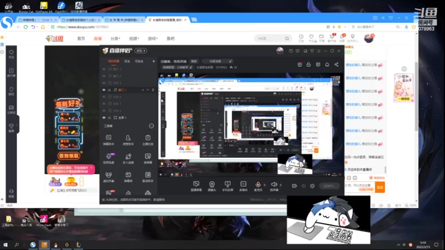Click browser refresh icon
This screenshot has width=445, height=250.
click(26, 27)
